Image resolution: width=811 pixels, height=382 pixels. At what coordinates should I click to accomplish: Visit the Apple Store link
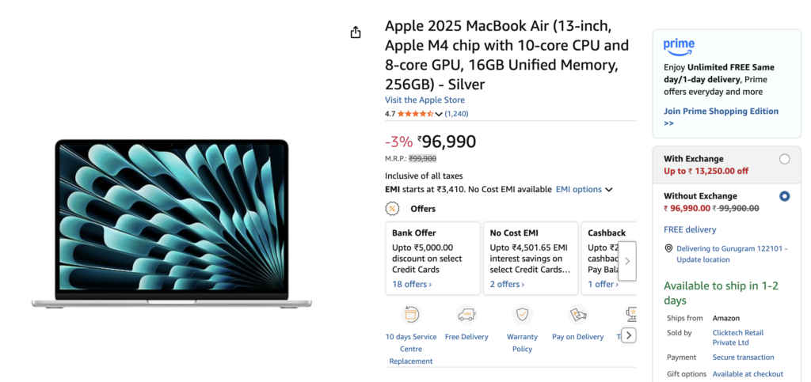coord(425,100)
